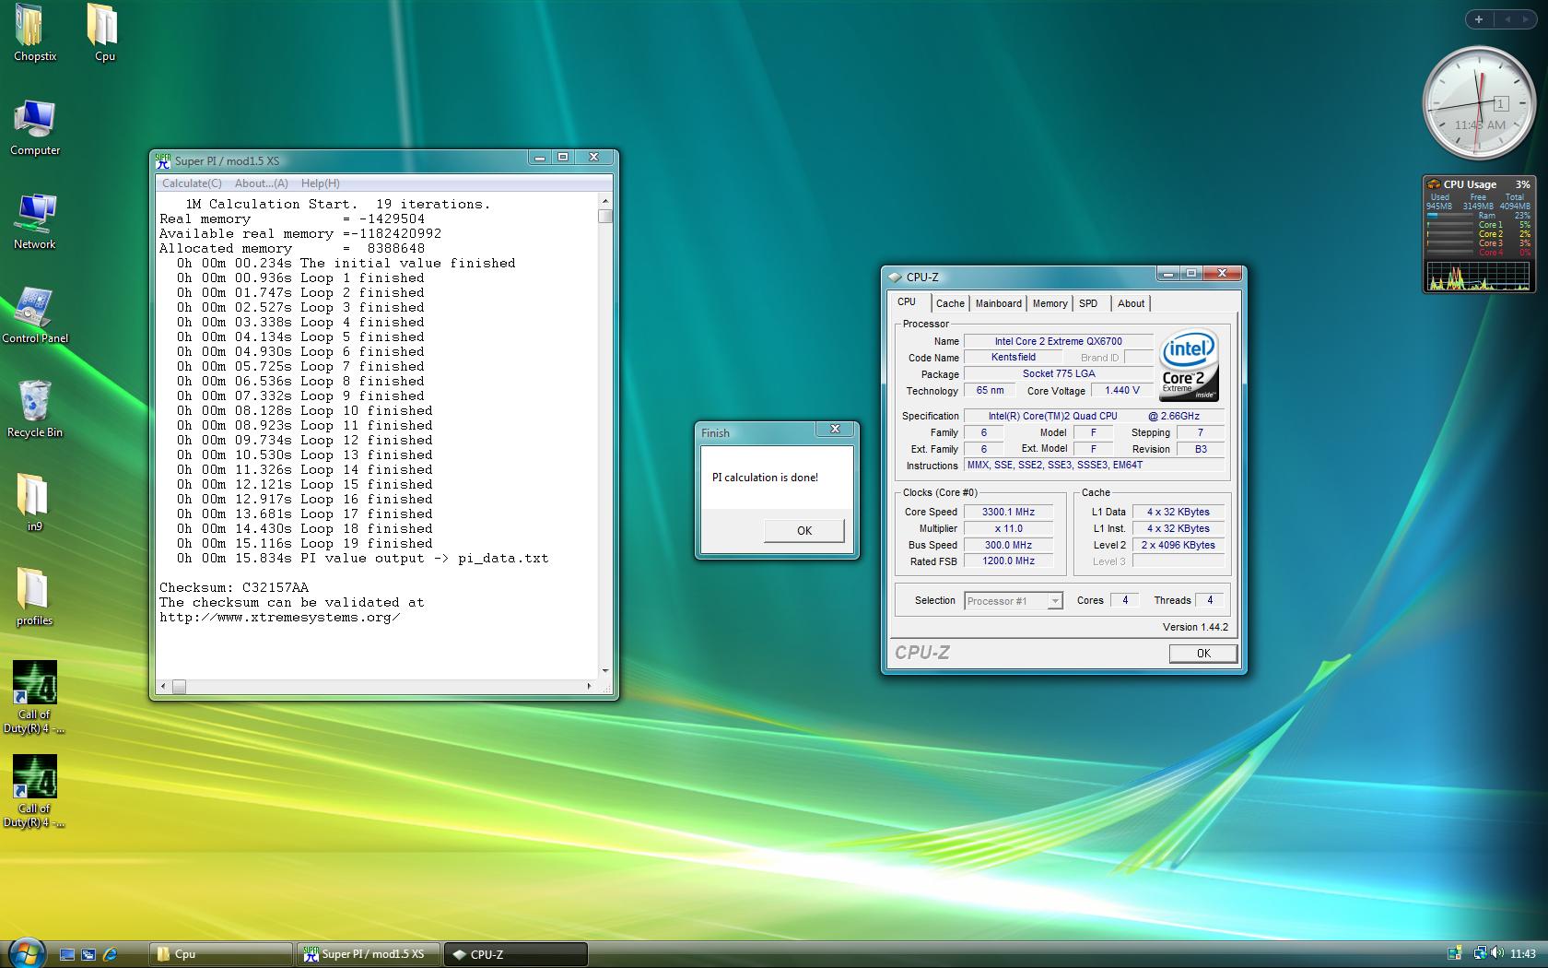Click the Rated FSB value 1200.0 MHz
This screenshot has height=968, width=1548.
tap(1008, 561)
